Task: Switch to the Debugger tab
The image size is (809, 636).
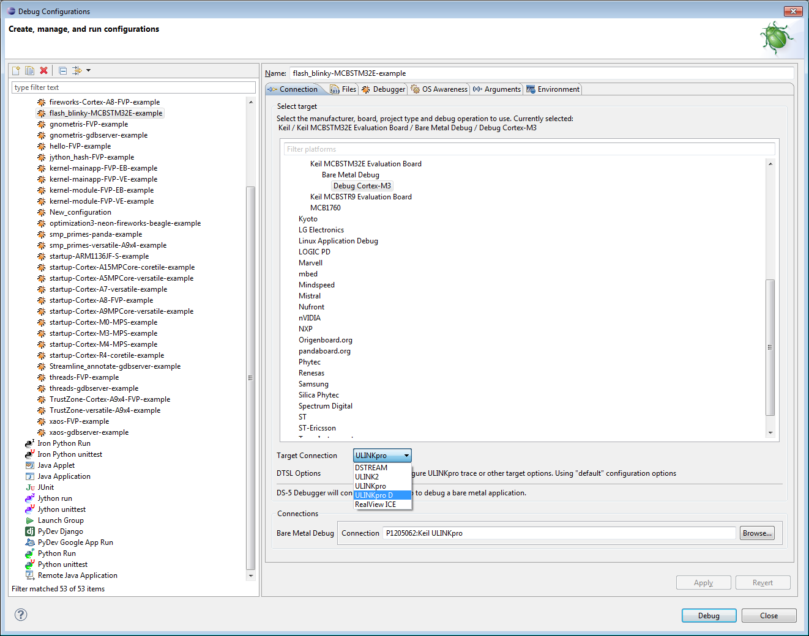Action: (x=384, y=89)
